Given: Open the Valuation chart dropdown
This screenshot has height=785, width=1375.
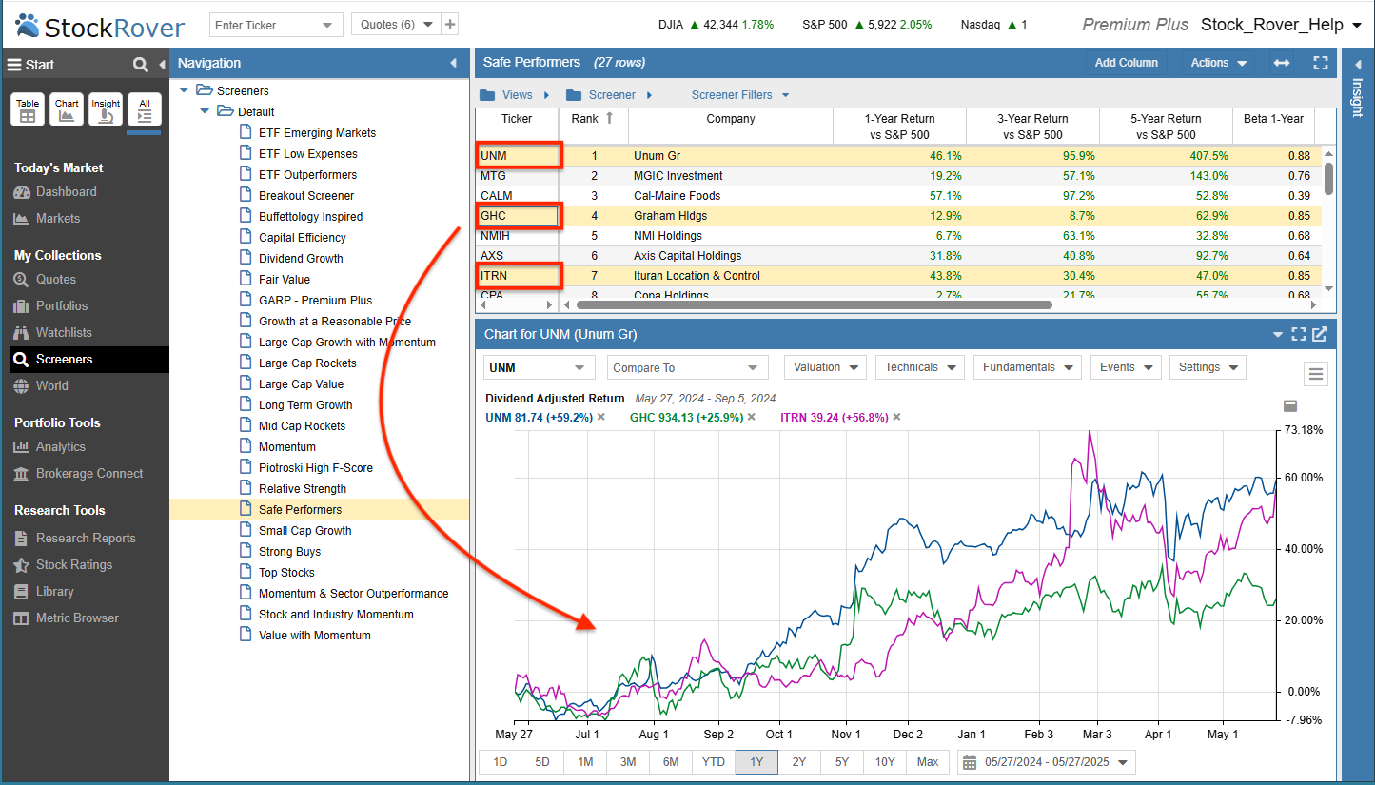Looking at the screenshot, I should (824, 367).
